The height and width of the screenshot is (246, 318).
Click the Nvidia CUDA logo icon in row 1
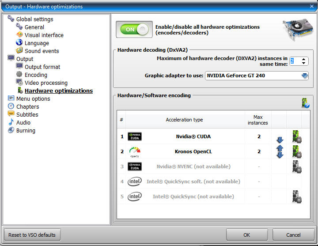135,136
